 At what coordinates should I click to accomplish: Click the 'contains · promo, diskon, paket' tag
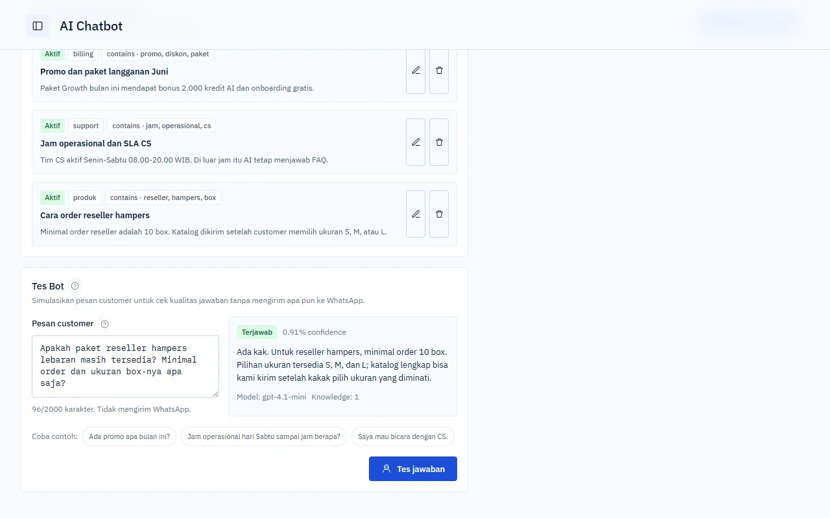pyautogui.click(x=158, y=54)
